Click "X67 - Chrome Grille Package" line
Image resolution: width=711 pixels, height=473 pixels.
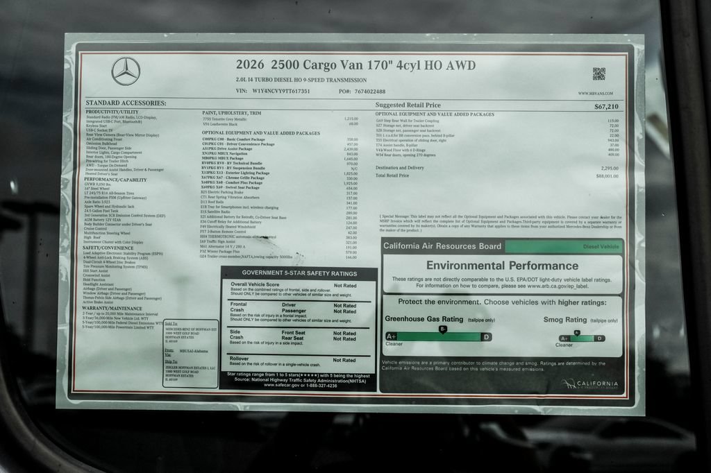point(233,178)
